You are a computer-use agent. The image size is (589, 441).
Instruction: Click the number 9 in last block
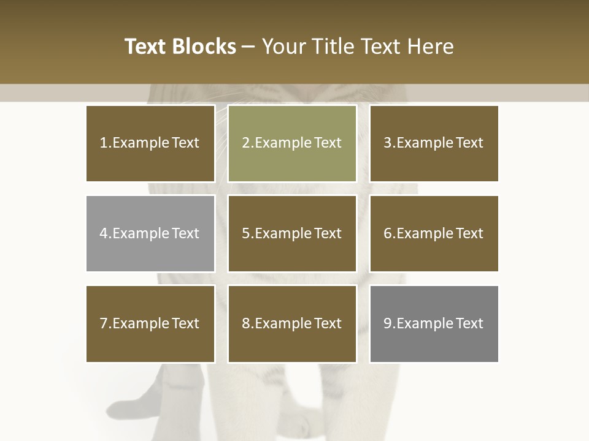tap(388, 323)
